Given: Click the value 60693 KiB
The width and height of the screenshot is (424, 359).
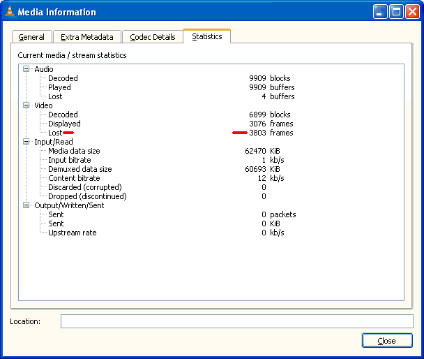Looking at the screenshot, I should click(x=262, y=169).
